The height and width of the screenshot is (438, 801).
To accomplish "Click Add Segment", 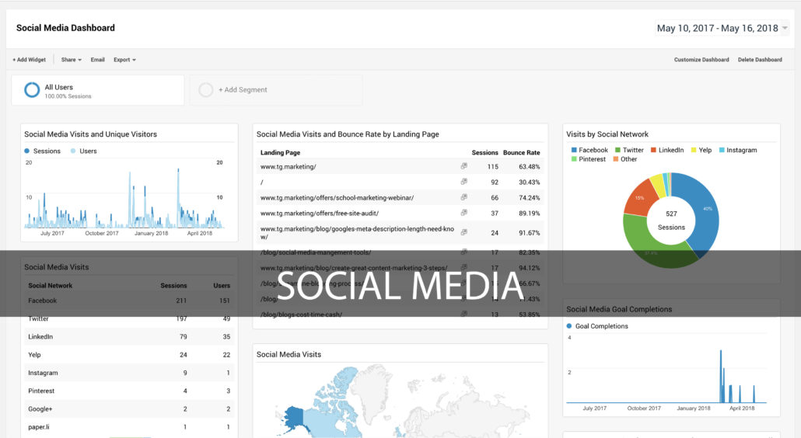I will [276, 90].
